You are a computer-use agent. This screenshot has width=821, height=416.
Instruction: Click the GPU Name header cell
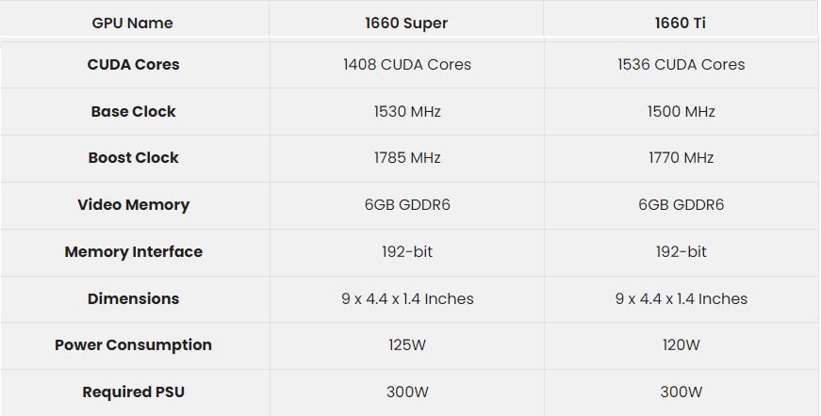coord(133,23)
